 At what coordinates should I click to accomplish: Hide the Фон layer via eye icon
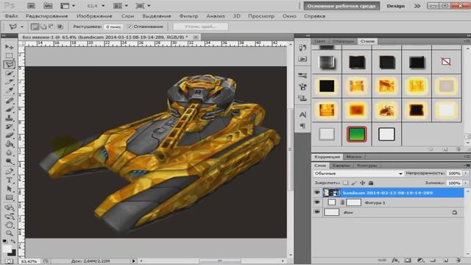pos(317,212)
